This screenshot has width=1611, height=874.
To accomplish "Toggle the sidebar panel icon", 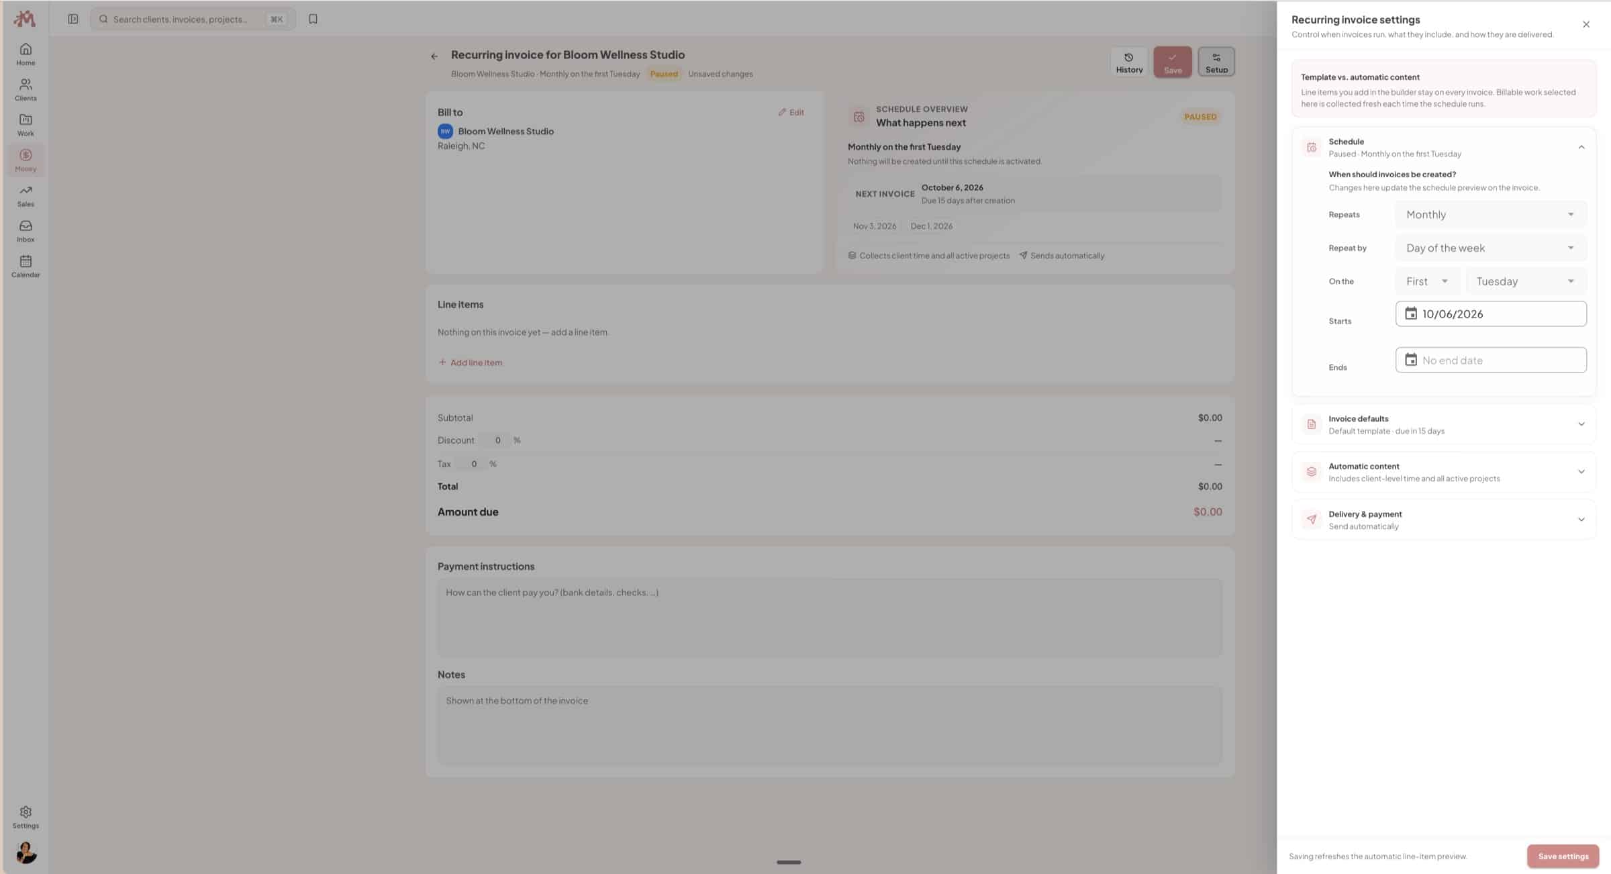I will coord(73,19).
